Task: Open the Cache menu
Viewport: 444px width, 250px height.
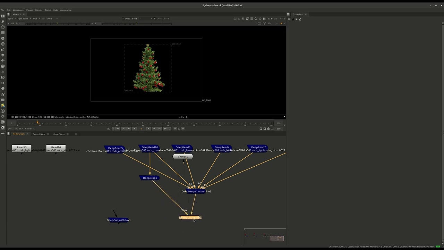Action: 48,10
